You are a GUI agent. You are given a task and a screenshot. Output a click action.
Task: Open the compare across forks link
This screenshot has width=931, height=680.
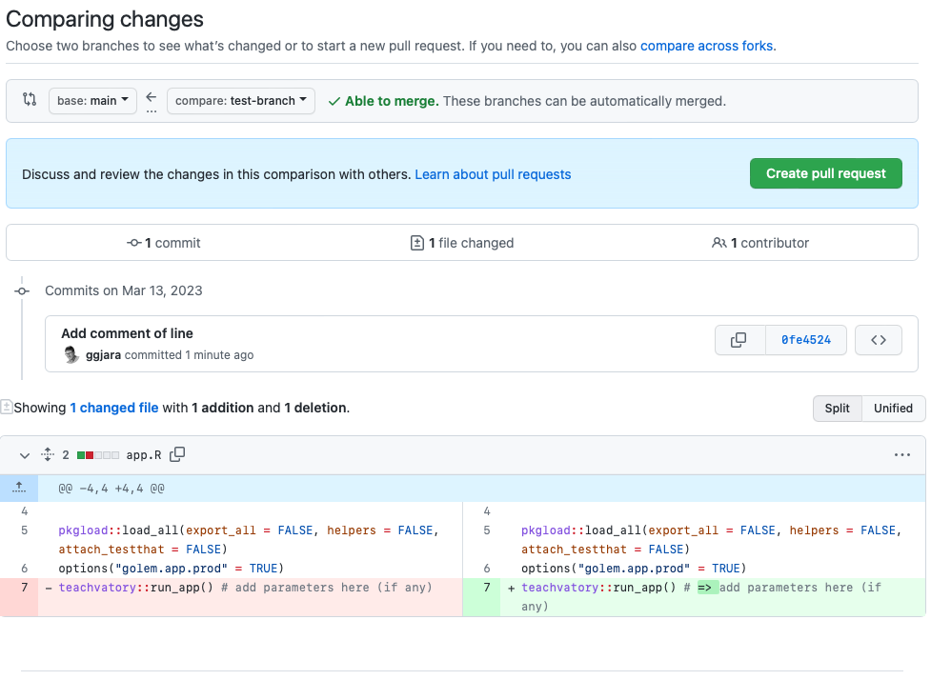(x=706, y=46)
